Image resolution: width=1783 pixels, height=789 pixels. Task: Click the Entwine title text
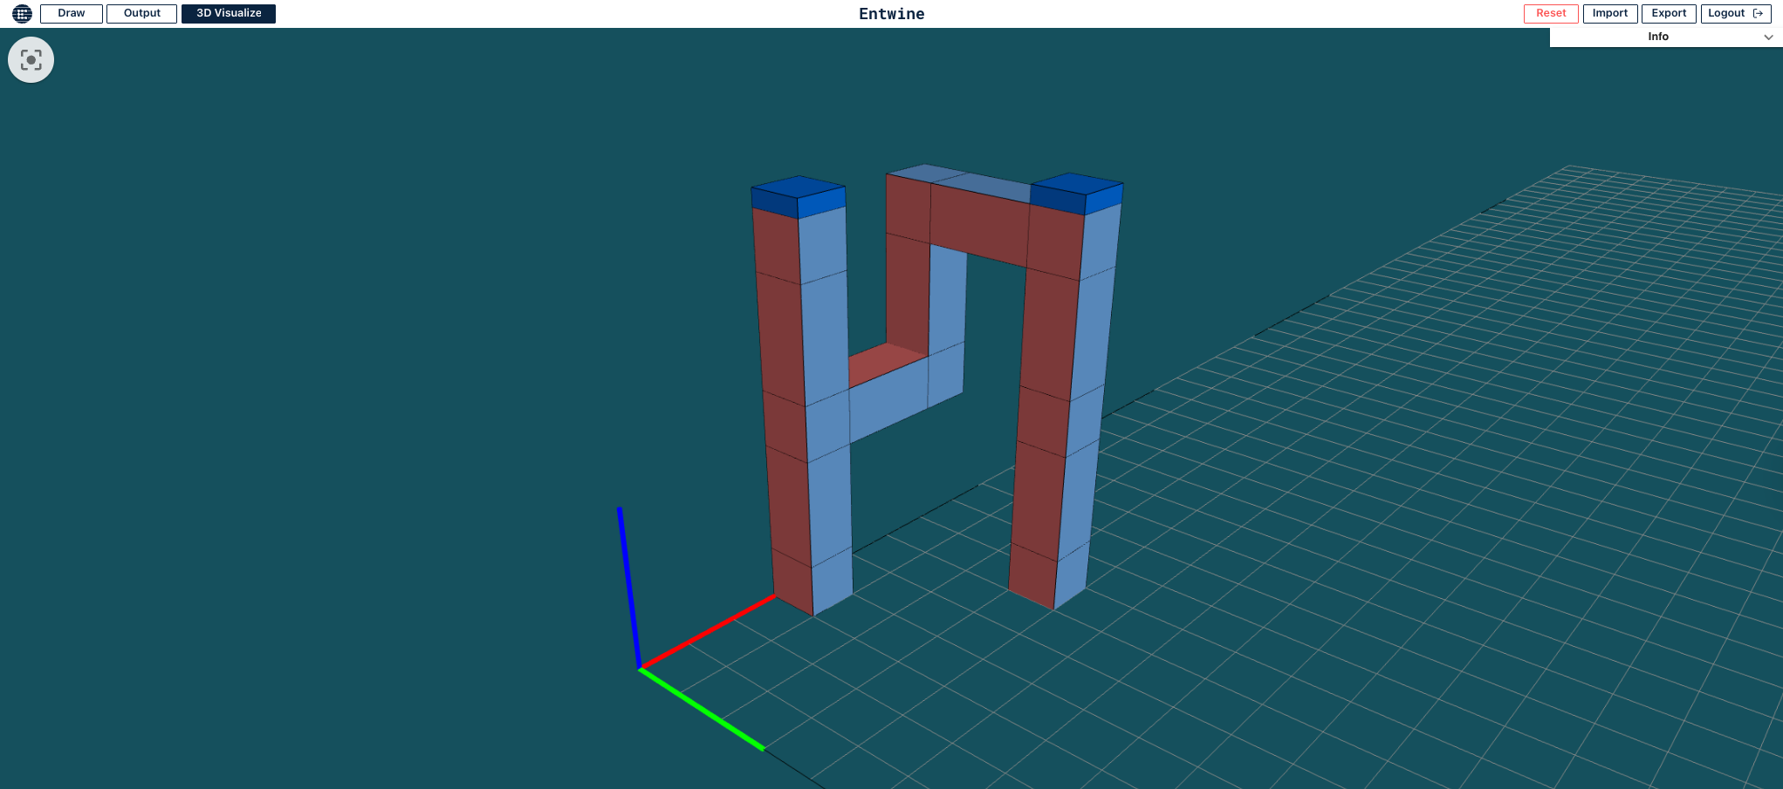(891, 13)
